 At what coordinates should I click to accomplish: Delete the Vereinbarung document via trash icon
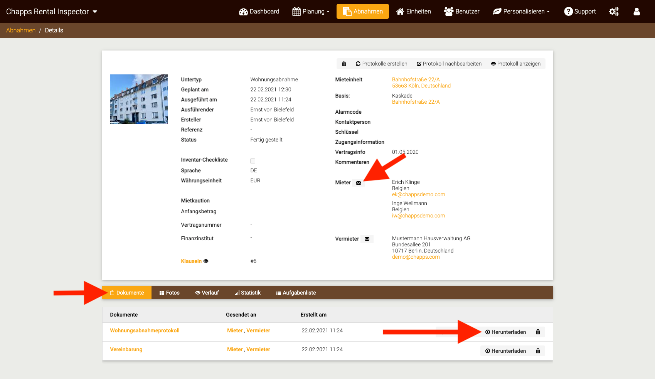click(538, 351)
